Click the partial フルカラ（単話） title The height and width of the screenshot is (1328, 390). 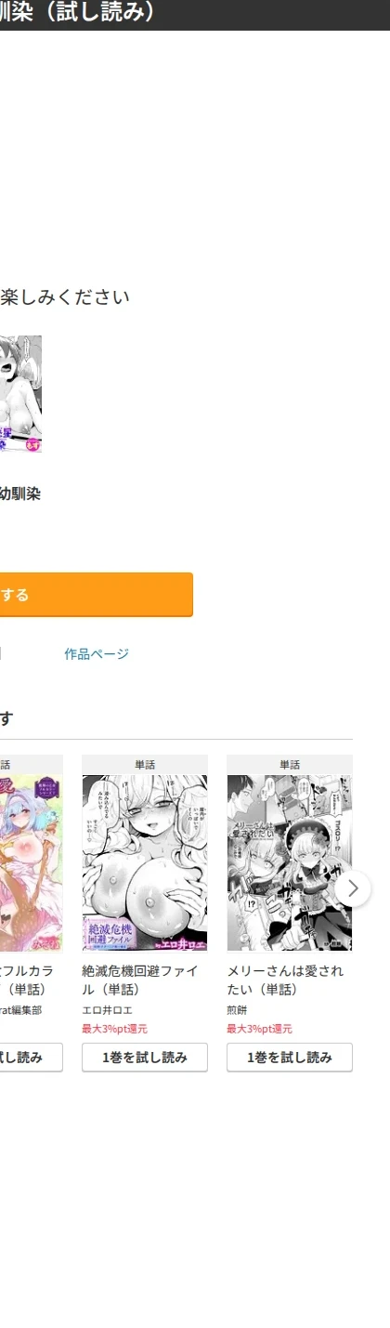[x=27, y=980]
